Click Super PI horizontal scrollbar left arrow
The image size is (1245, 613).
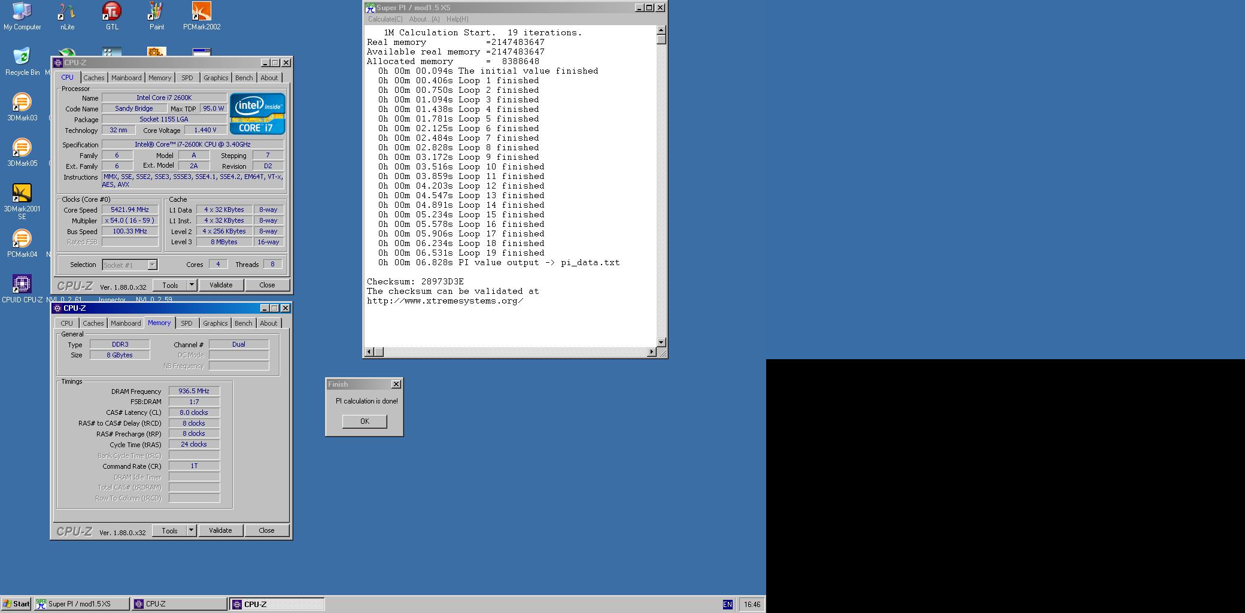[369, 352]
